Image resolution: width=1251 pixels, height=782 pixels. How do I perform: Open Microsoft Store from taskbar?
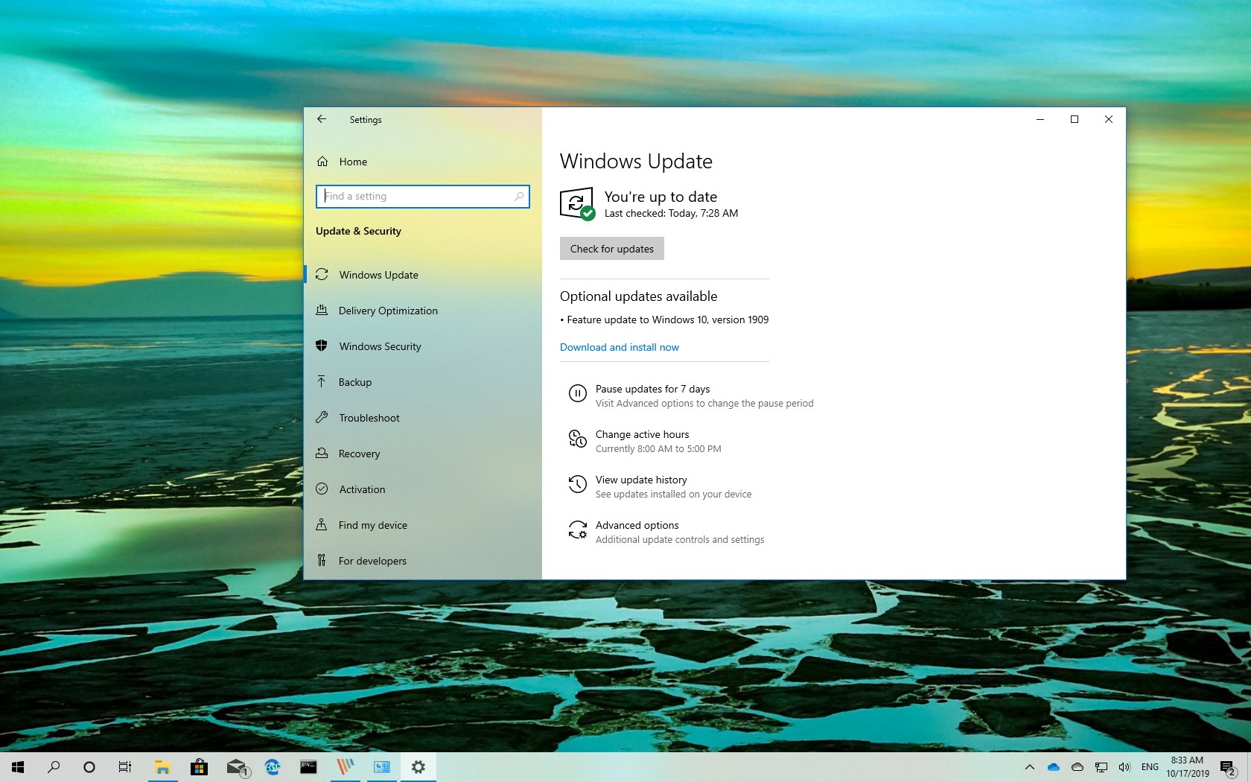point(199,767)
